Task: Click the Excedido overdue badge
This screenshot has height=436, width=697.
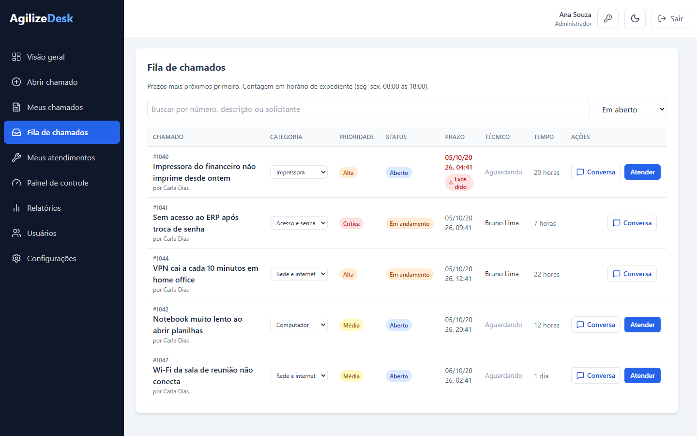Action: (x=459, y=183)
